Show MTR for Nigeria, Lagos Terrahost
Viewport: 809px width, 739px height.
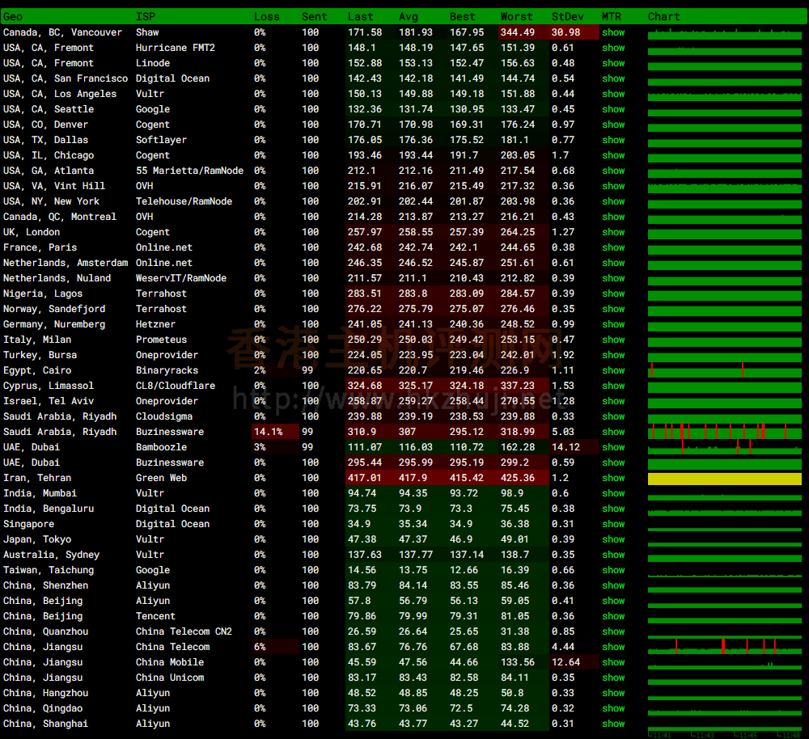[613, 293]
